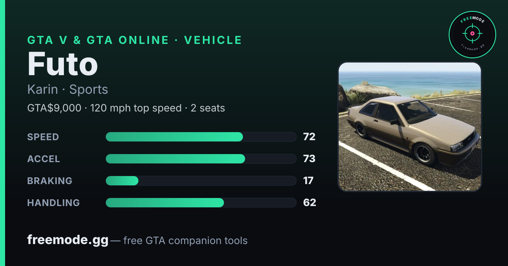This screenshot has width=508, height=266.
Task: Click the Accel stat progress bar
Action: pos(201,159)
